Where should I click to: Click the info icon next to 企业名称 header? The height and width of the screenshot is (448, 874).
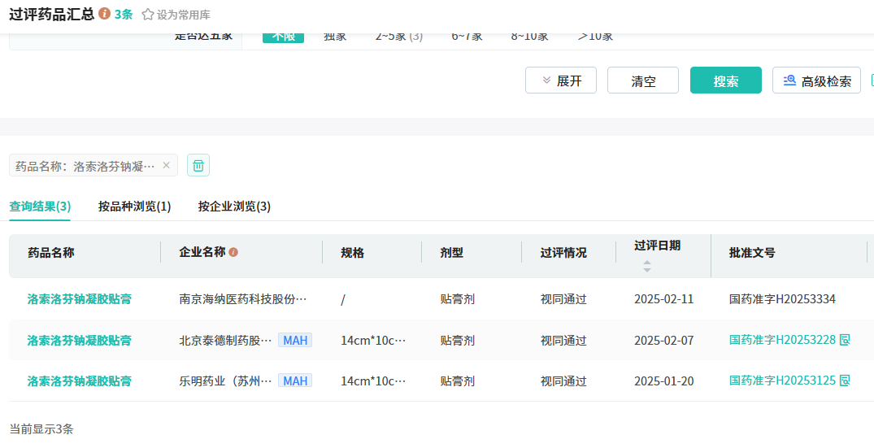[233, 252]
